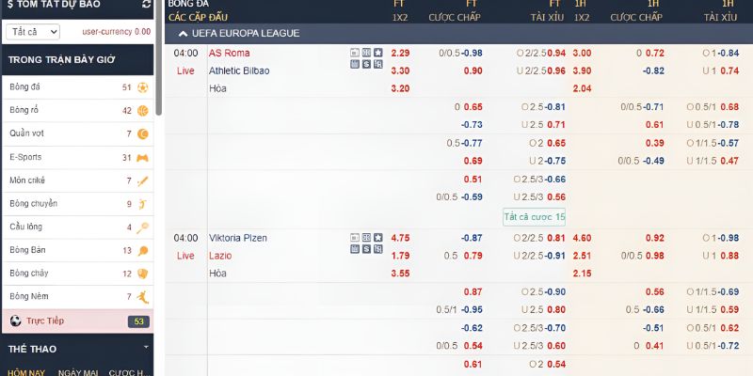Pick FT under U2/2.5 odds 0.96
The height and width of the screenshot is (376, 753).
[x=556, y=71]
